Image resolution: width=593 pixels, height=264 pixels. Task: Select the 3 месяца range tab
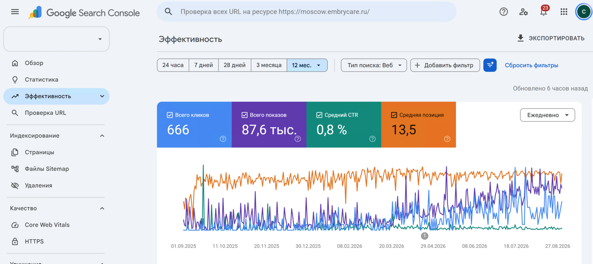(x=269, y=65)
